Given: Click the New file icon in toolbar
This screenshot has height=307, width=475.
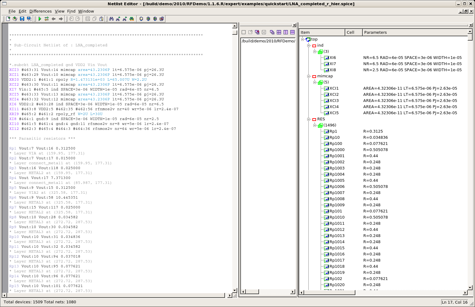Looking at the screenshot, I should [x=8, y=19].
